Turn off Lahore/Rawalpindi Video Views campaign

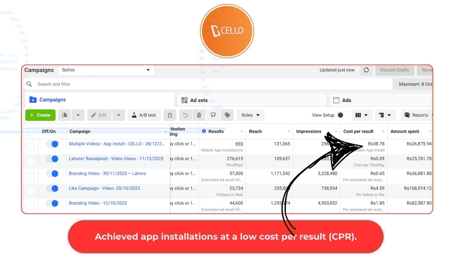click(x=53, y=159)
